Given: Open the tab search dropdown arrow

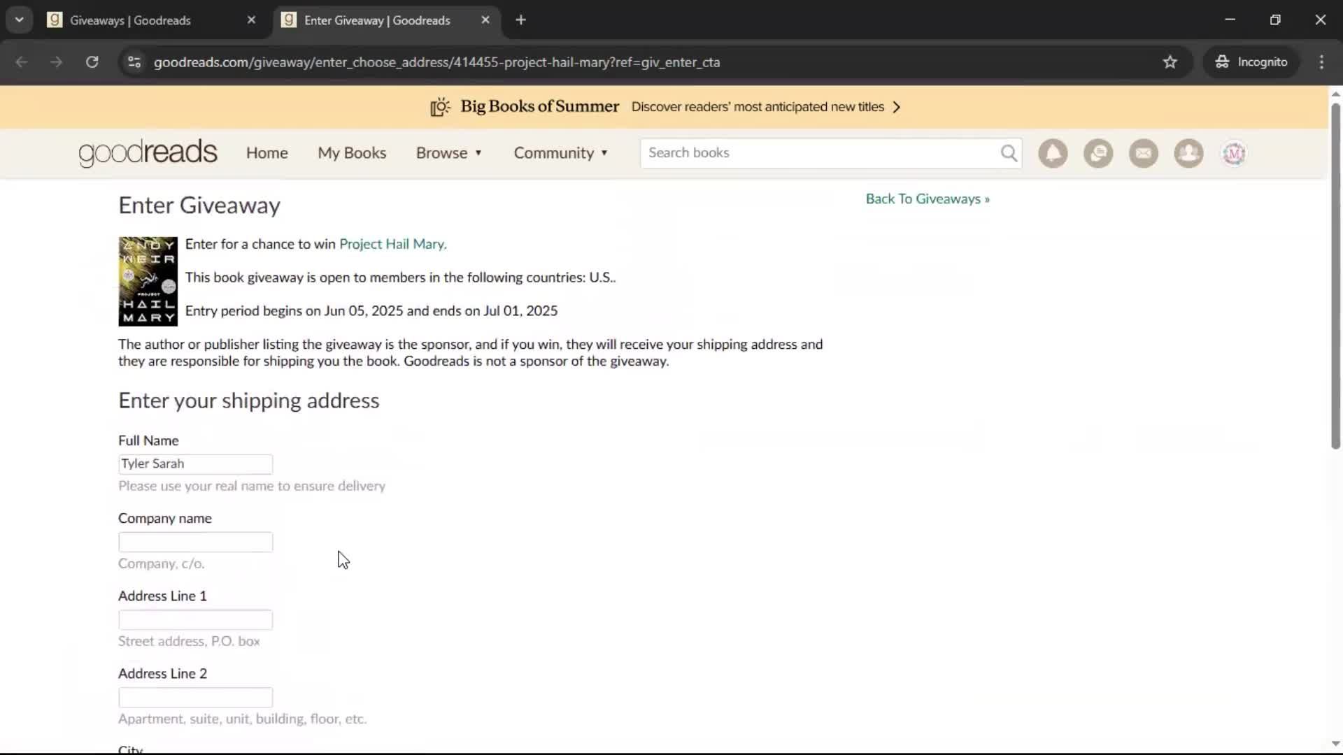Looking at the screenshot, I should coord(20,20).
